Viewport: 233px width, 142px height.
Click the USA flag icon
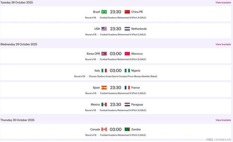(x=104, y=29)
